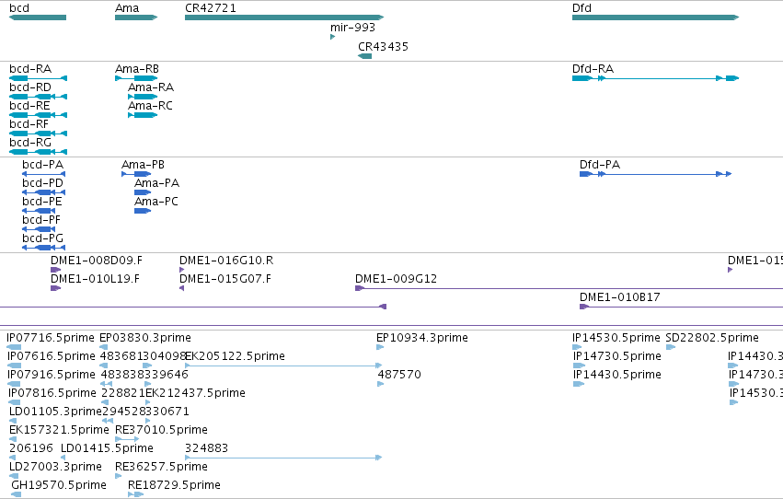The image size is (783, 499).
Task: Select LD01105.3prime EST label
Action: 55,412
